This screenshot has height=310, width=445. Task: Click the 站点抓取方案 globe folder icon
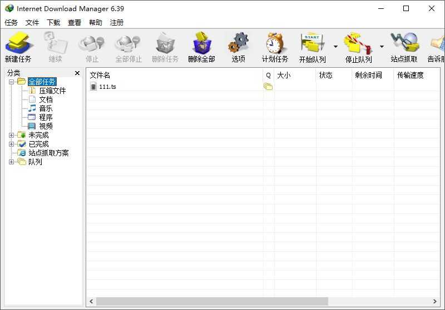tap(22, 153)
